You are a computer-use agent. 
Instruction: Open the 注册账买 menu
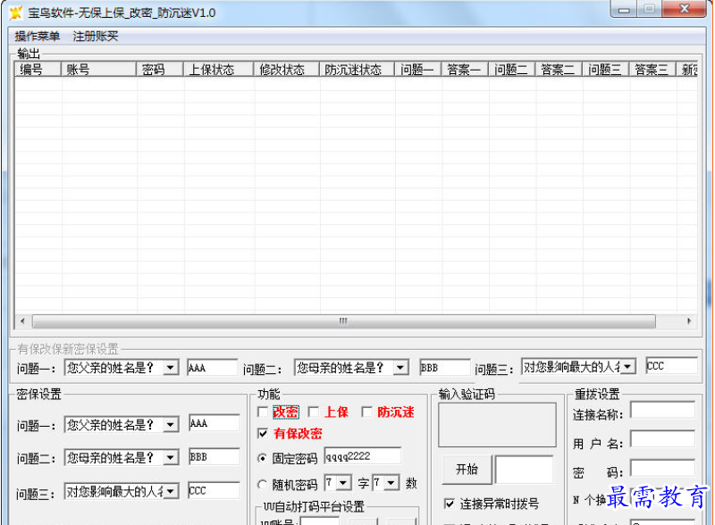[x=96, y=36]
